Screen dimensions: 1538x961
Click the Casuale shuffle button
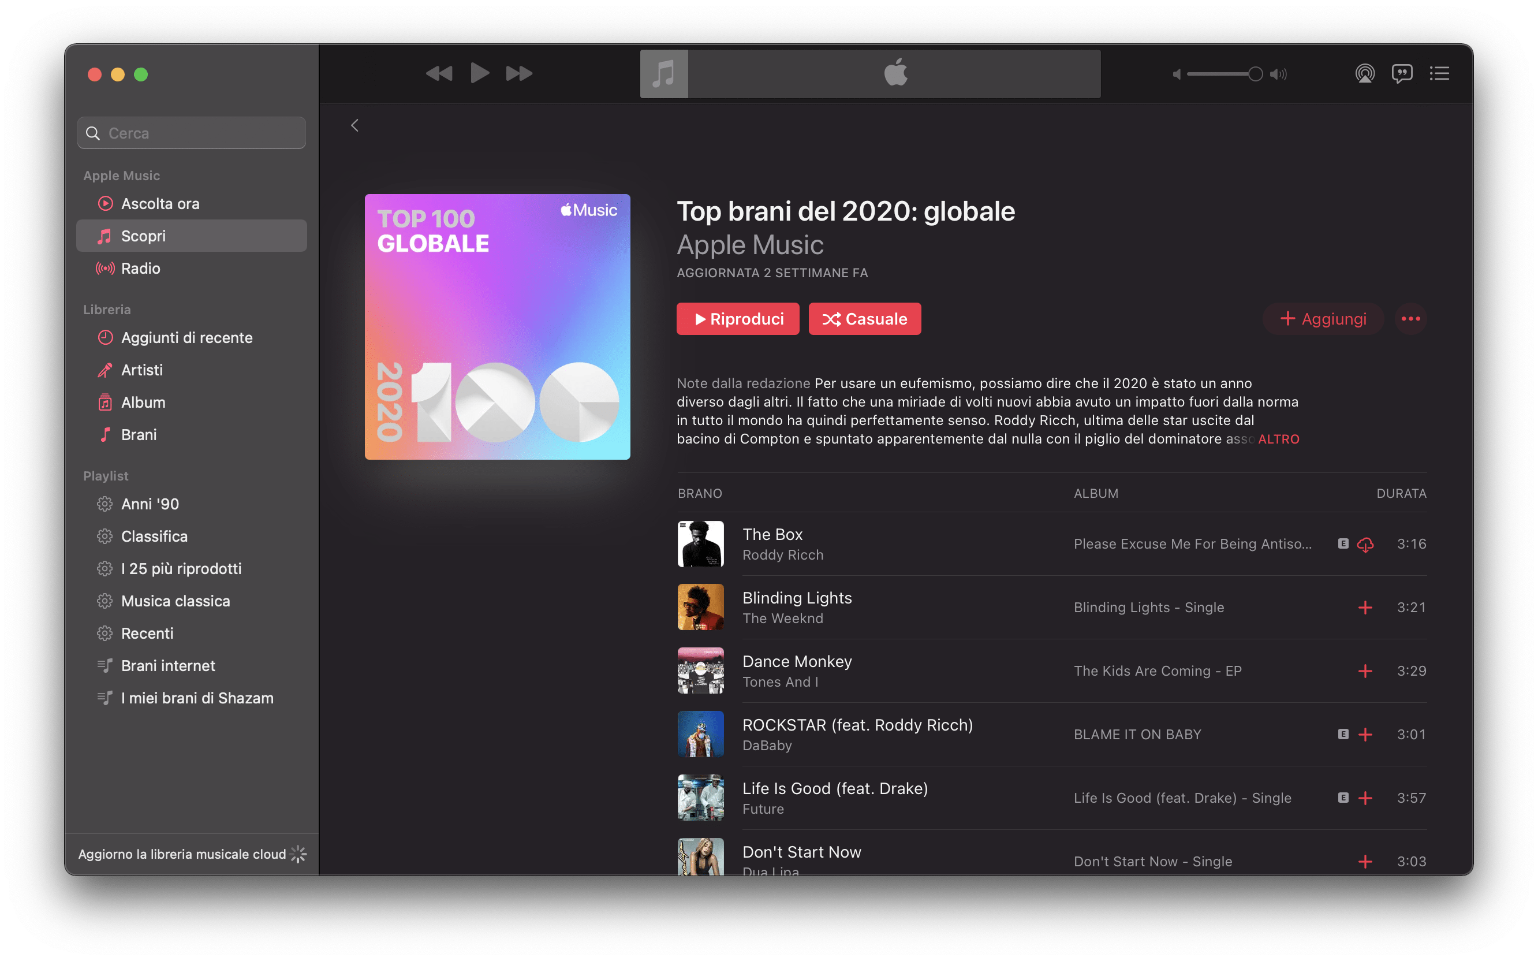(865, 319)
